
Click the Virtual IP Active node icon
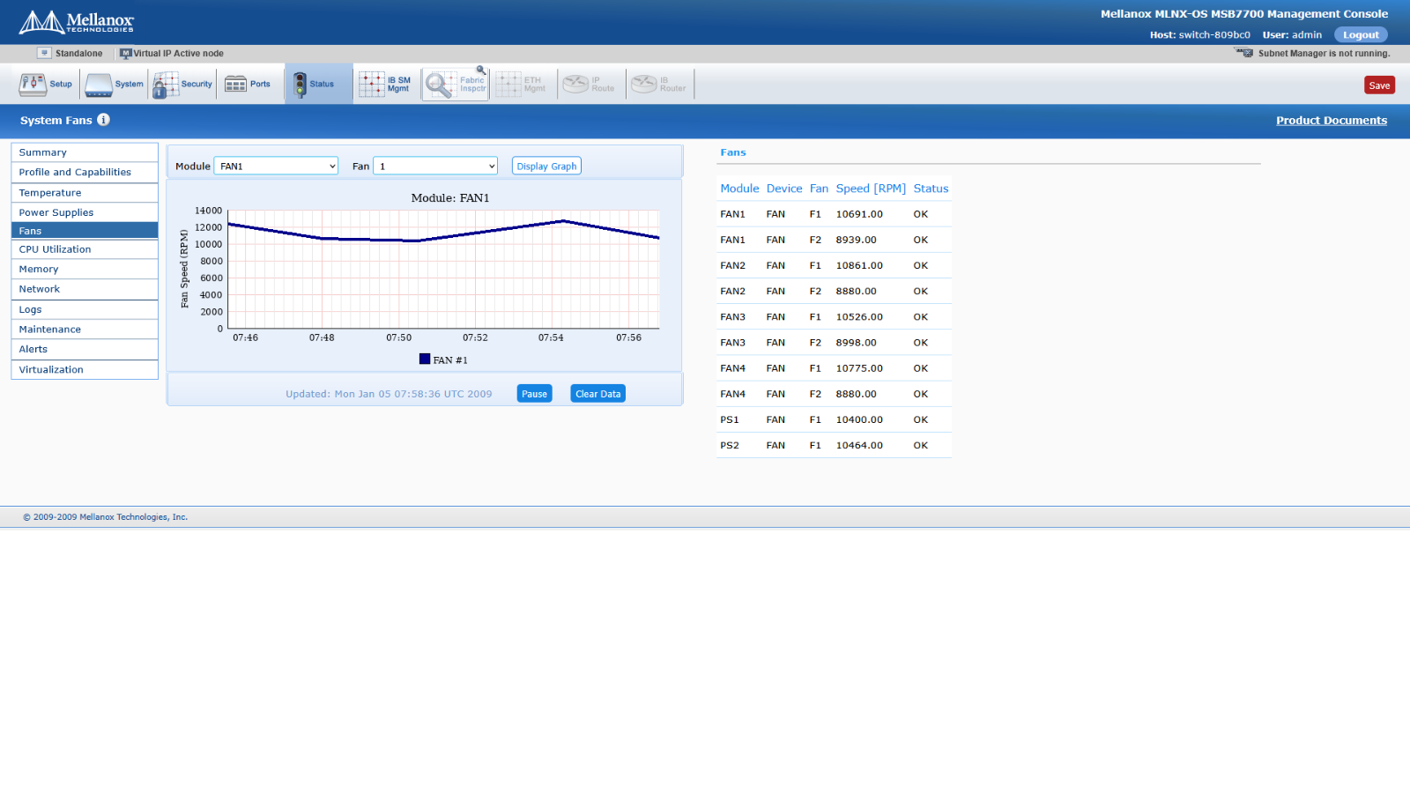tap(125, 53)
